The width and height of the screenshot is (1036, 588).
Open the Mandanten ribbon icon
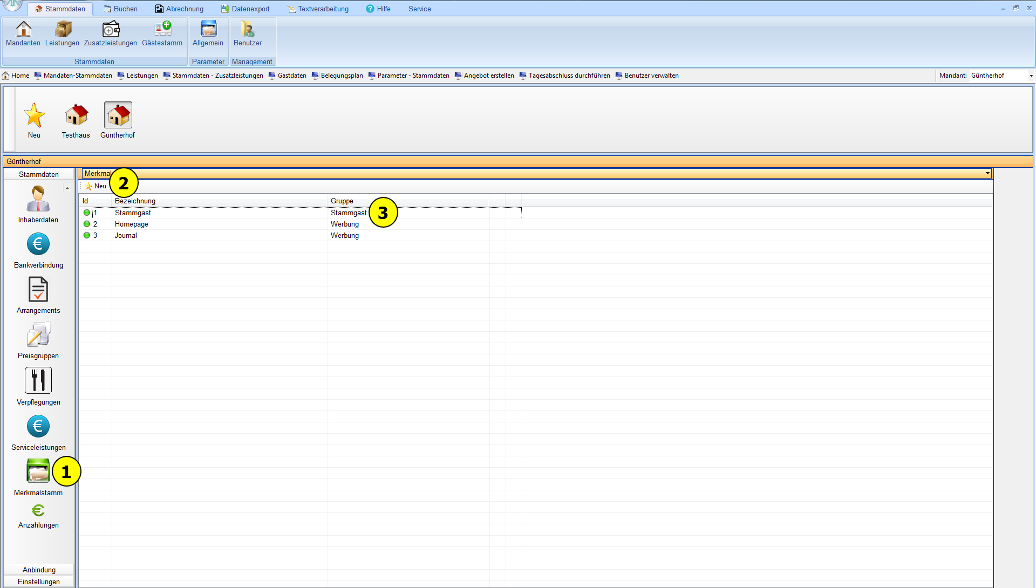(x=23, y=30)
